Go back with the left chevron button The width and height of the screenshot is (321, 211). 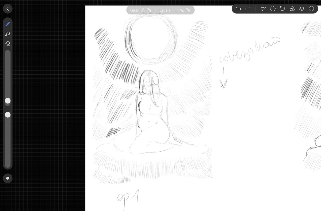(7, 9)
